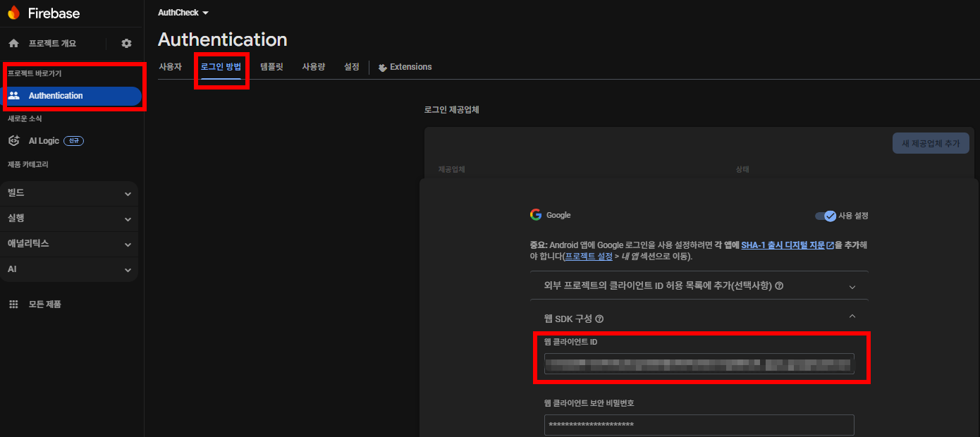The width and height of the screenshot is (980, 437).
Task: Go to the 사용량 tab
Action: [x=314, y=67]
